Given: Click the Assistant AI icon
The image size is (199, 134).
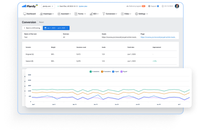Looking at the screenshot, I should pos(59,14).
